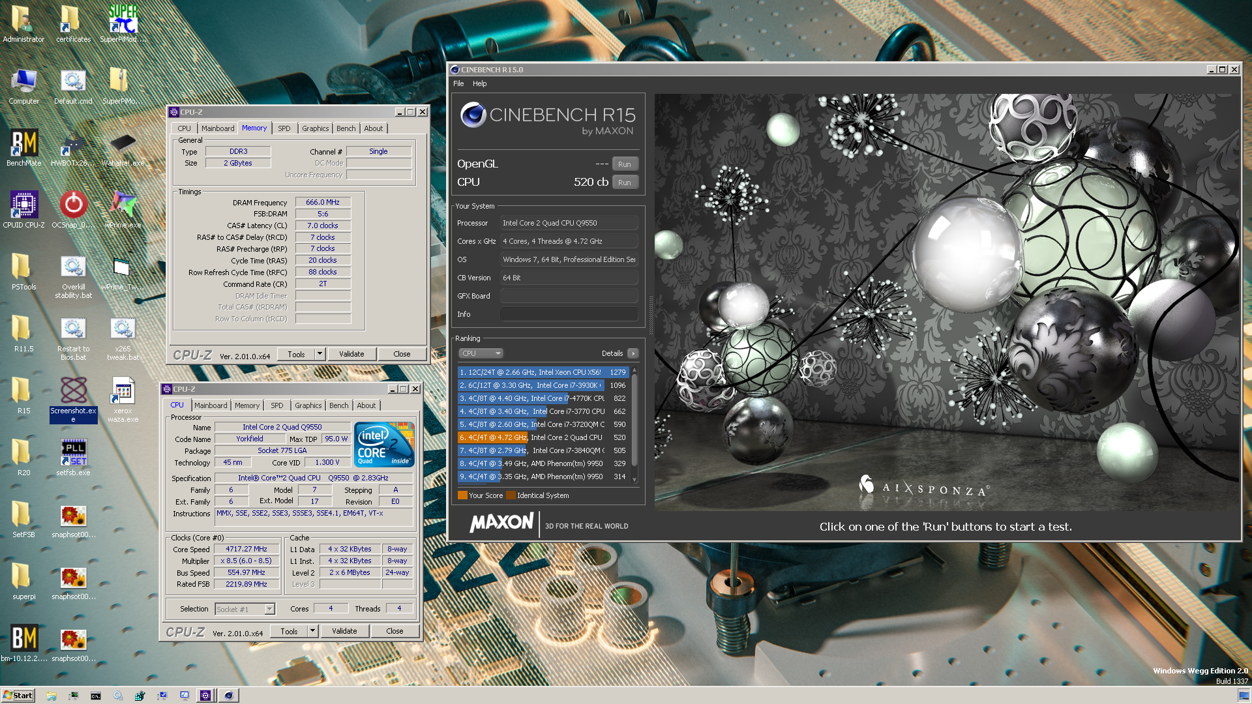1252x704 pixels.
Task: Launch the xerox waza.exe desktop icon
Action: click(123, 399)
